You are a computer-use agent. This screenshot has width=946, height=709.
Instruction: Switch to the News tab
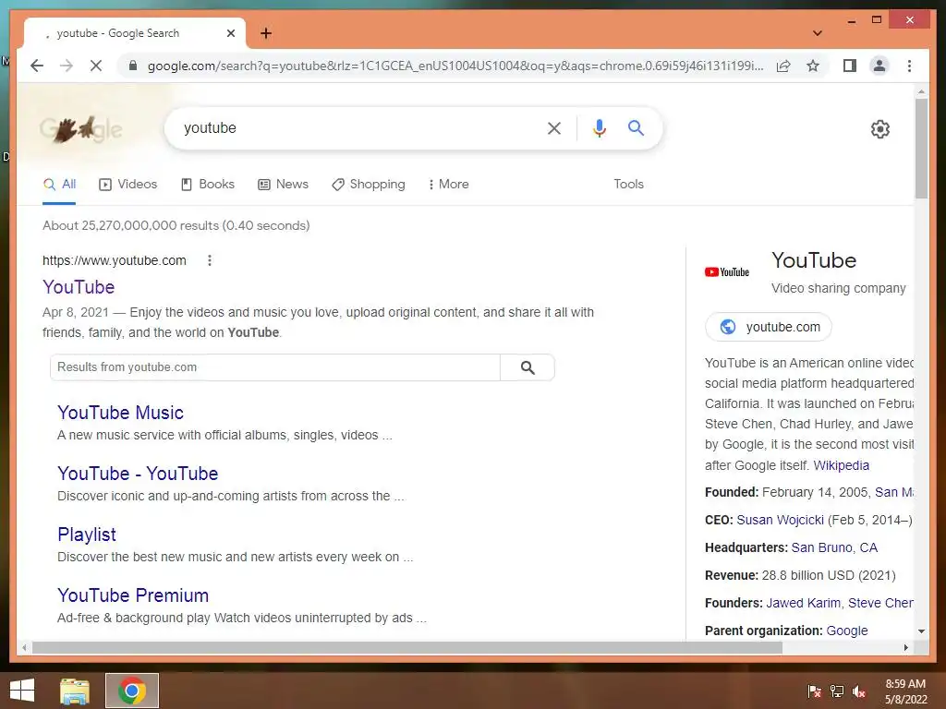point(283,185)
